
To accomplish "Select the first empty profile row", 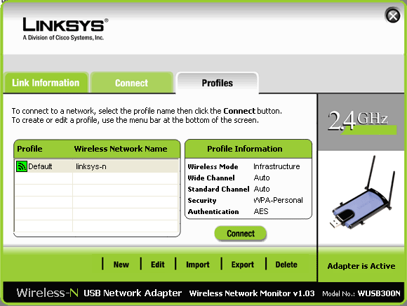I will [97, 178].
